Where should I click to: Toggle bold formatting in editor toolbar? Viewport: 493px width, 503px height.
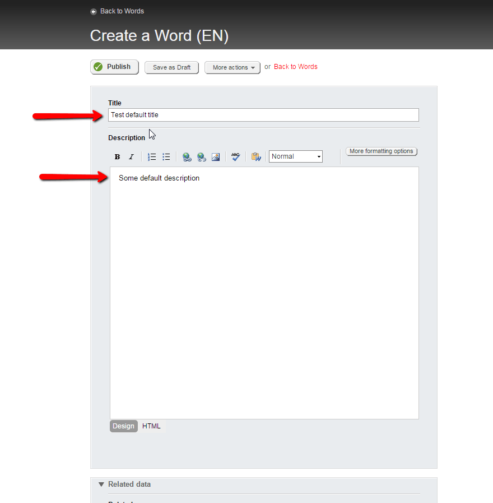click(x=117, y=157)
